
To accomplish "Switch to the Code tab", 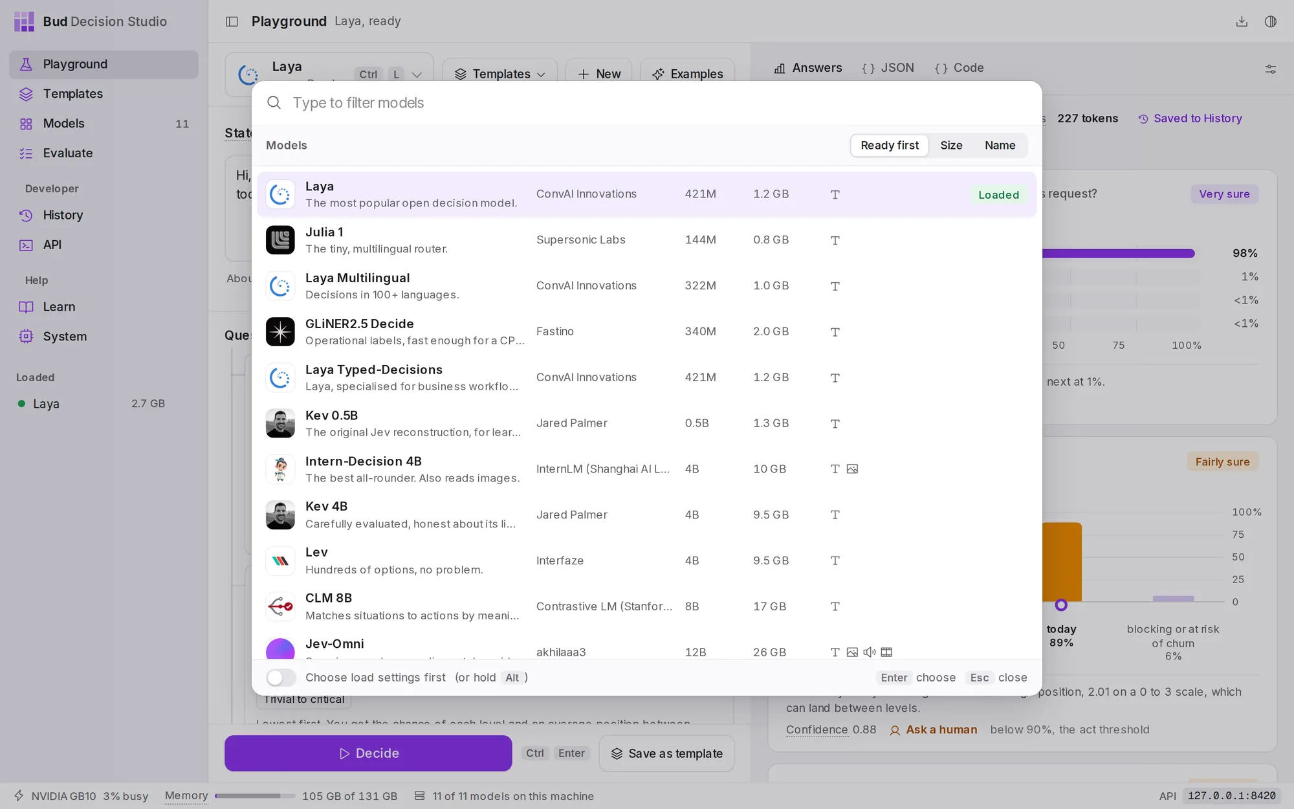I will tap(959, 68).
